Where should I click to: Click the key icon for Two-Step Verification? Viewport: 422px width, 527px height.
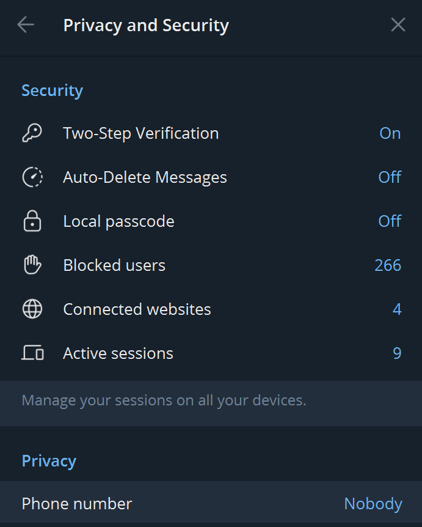coord(32,132)
